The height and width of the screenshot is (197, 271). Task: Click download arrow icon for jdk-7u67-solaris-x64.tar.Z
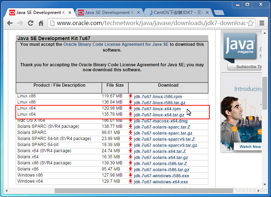point(130,151)
